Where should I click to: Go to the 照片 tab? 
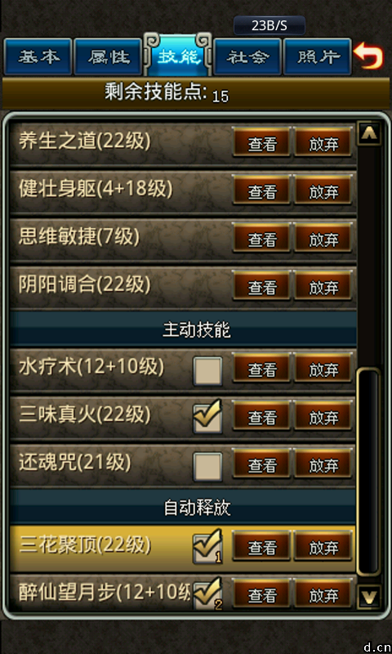click(x=318, y=56)
